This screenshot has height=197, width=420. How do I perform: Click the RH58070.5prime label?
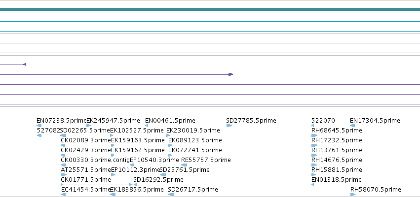point(376,190)
